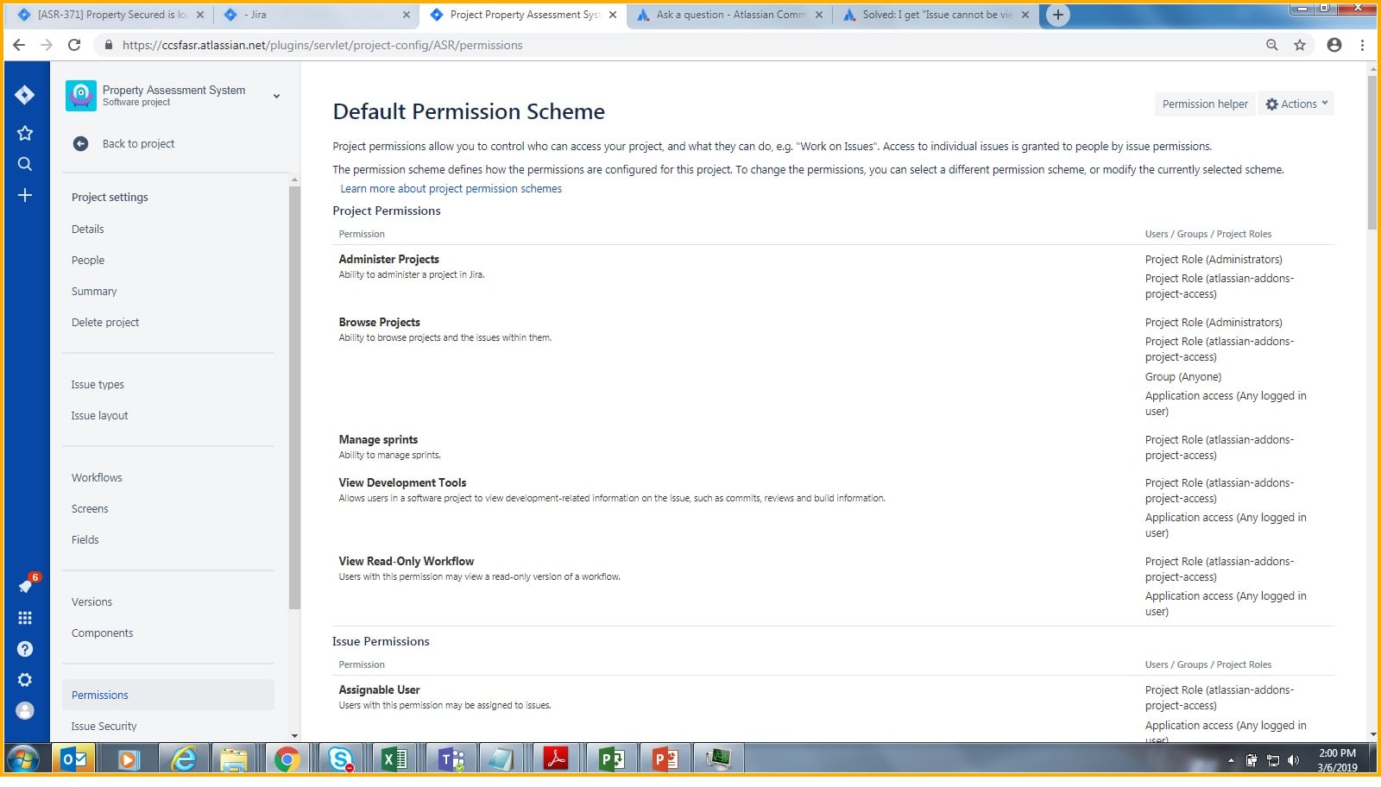Select the Administer Projects permission name

pos(388,260)
